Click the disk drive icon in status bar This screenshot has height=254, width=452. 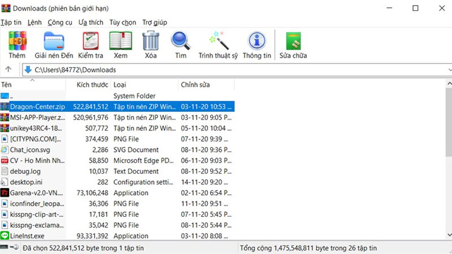pos(4,247)
